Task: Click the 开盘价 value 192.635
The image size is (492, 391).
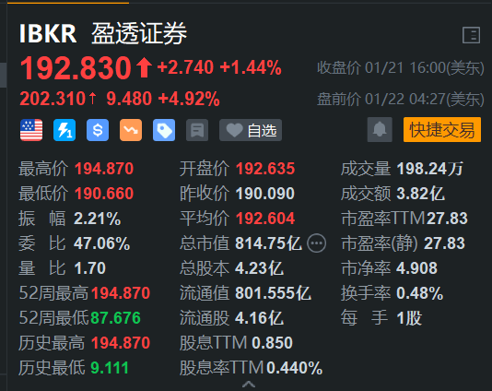Action: point(265,169)
